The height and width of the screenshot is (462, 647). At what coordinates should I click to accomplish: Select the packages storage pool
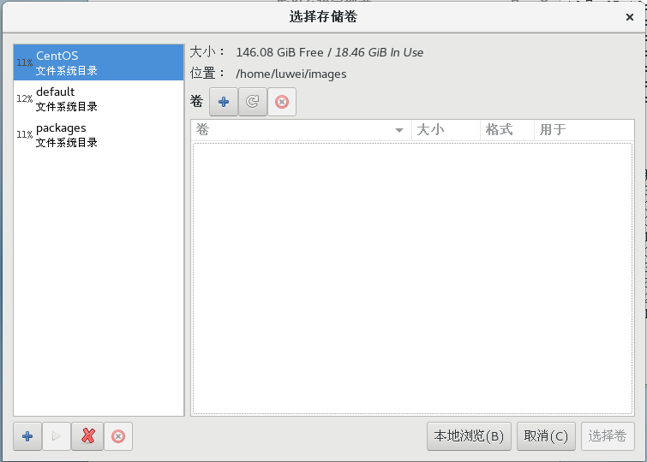[x=99, y=134]
